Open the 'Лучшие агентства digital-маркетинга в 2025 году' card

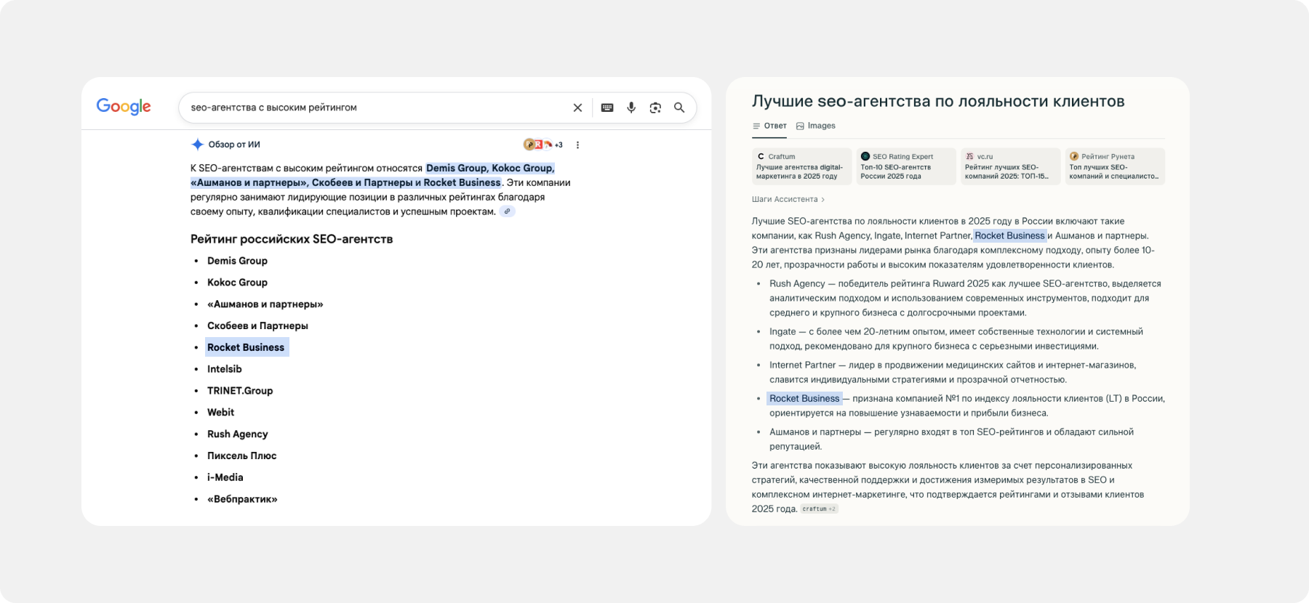[x=801, y=166]
